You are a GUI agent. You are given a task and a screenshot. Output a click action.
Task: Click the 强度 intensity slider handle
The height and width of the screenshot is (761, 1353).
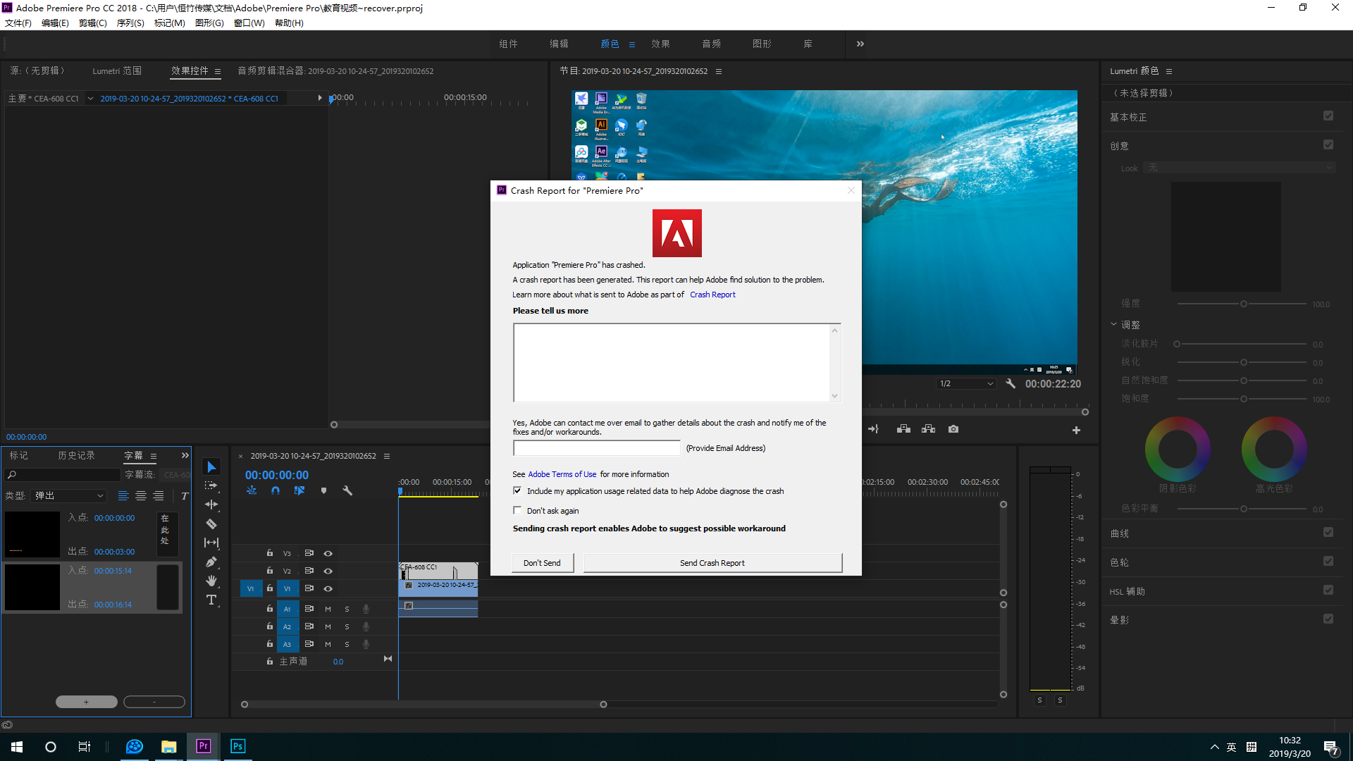tap(1244, 304)
